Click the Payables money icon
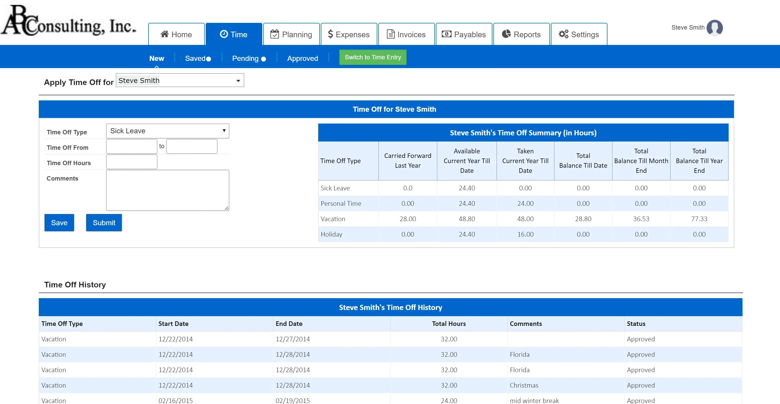780x404 pixels. 446,34
